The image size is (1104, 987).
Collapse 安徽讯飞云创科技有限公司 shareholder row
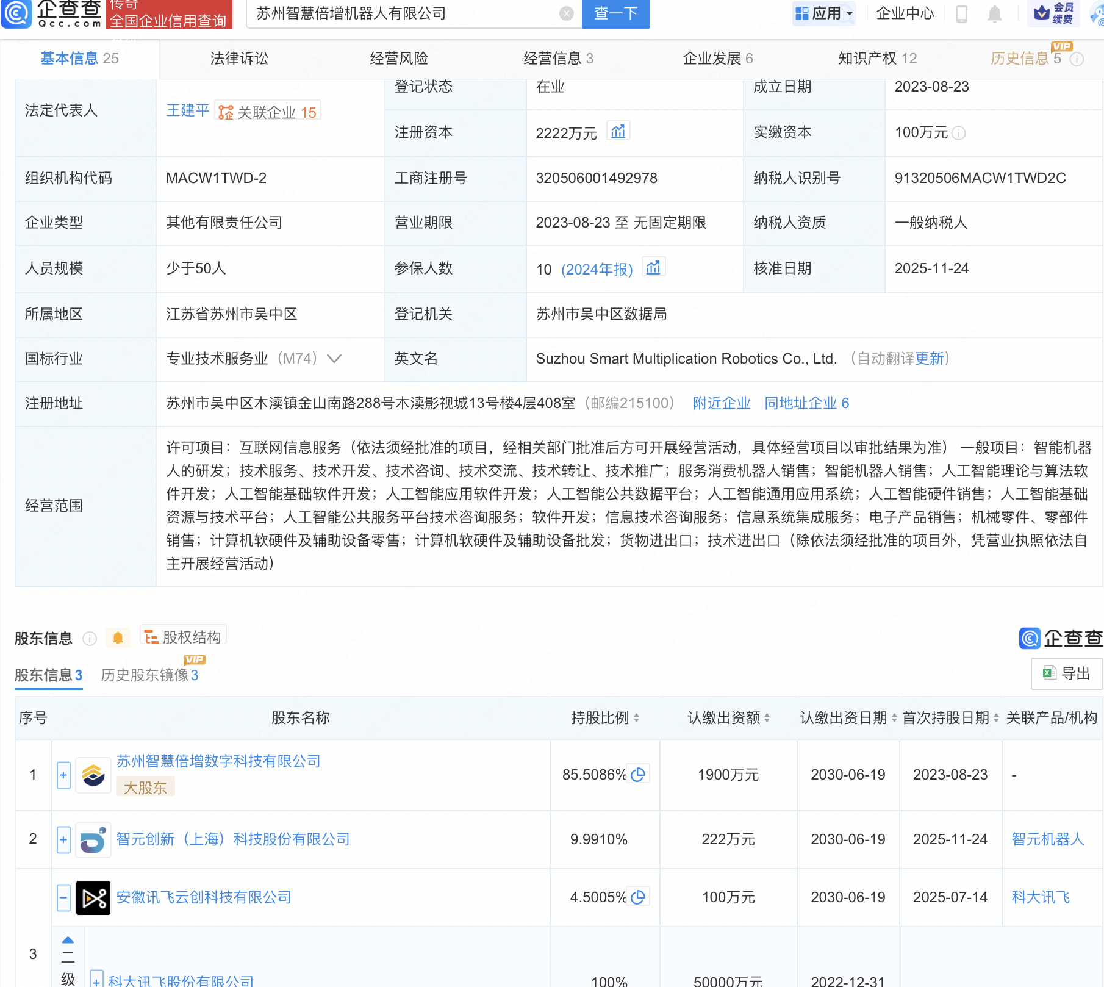pyautogui.click(x=63, y=897)
